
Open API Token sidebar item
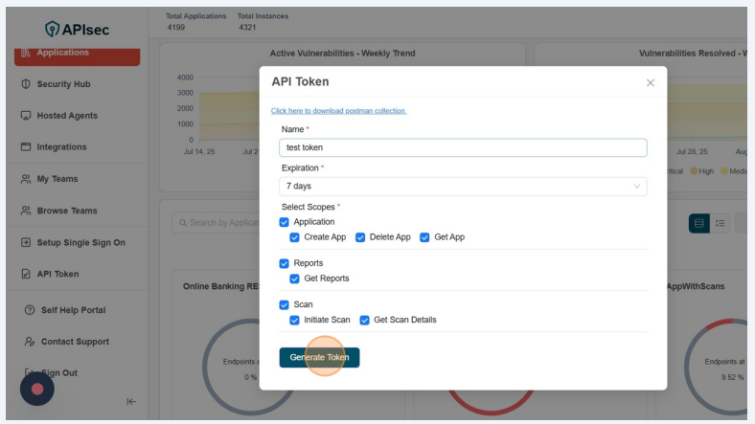[x=57, y=274]
